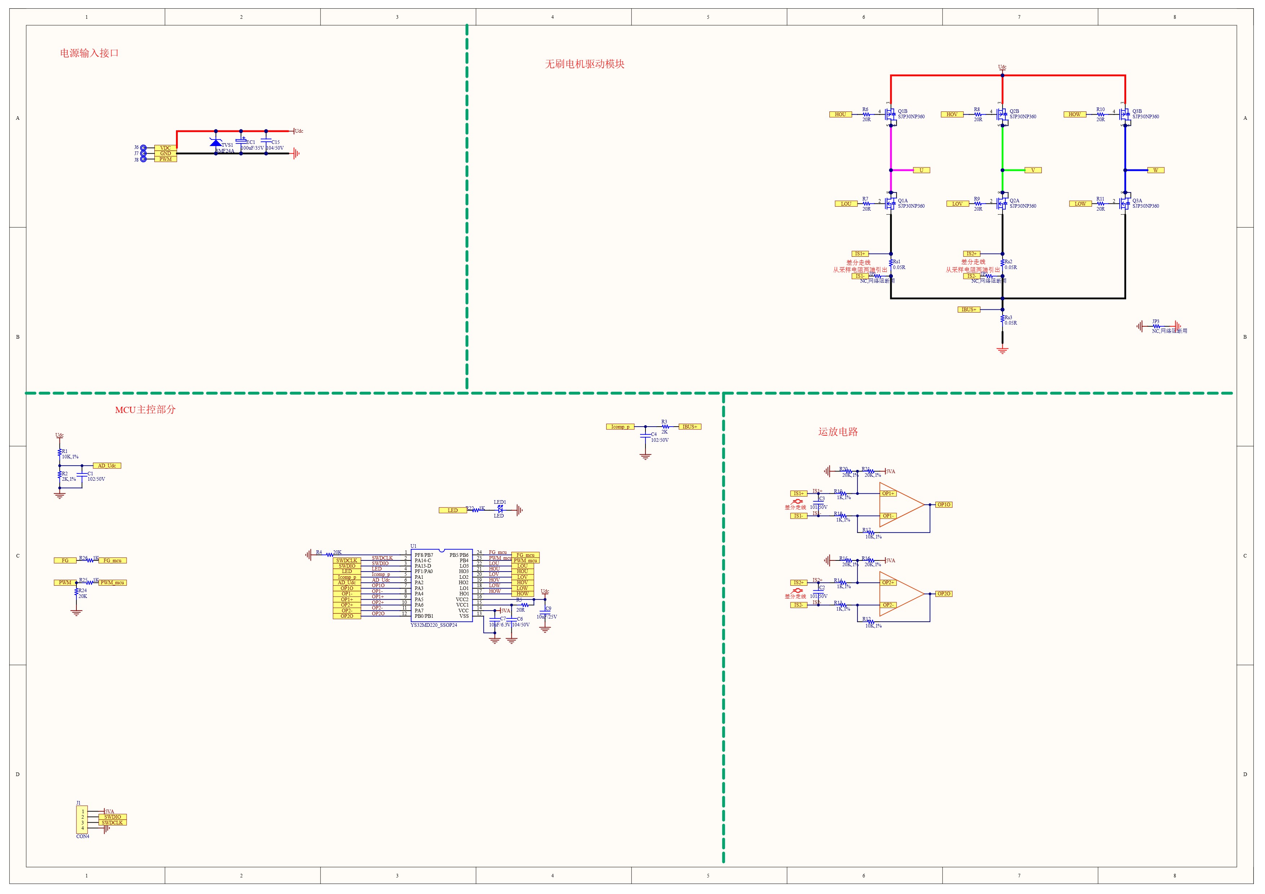Image resolution: width=1265 pixels, height=894 pixels.
Task: Click 'VSS' pin 13 name on U1
Action: coord(464,616)
